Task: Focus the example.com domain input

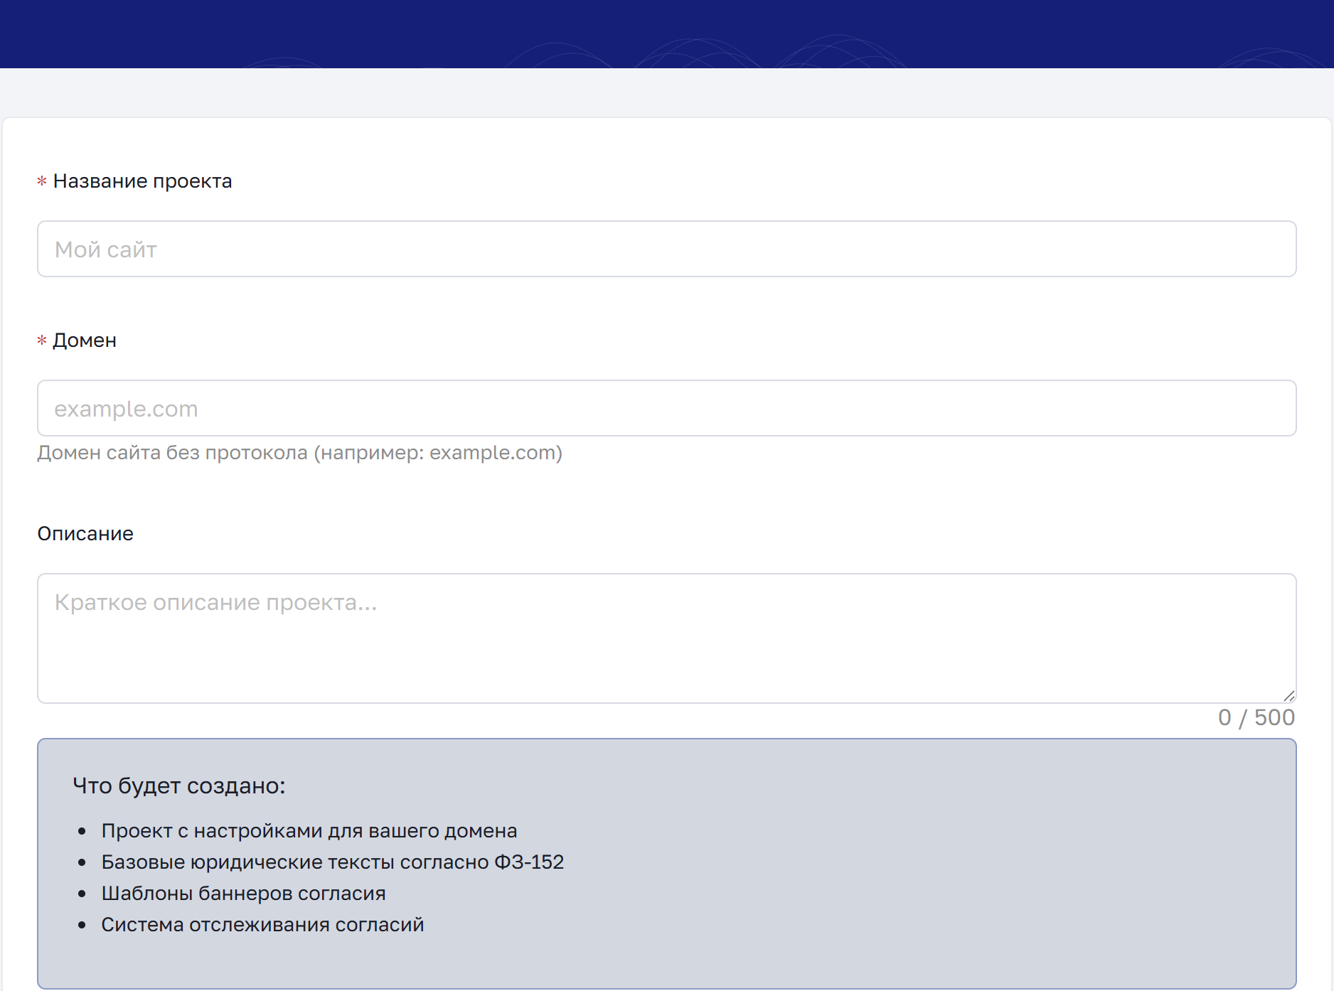Action: pos(666,408)
